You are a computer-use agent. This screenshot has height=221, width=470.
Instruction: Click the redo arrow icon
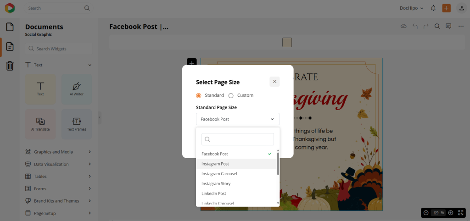click(426, 27)
